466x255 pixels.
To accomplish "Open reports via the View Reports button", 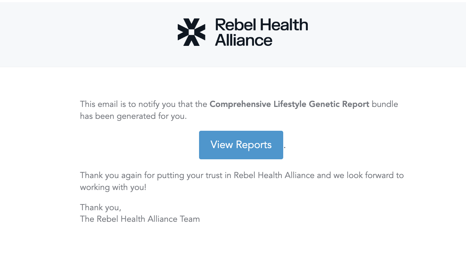I will (241, 145).
